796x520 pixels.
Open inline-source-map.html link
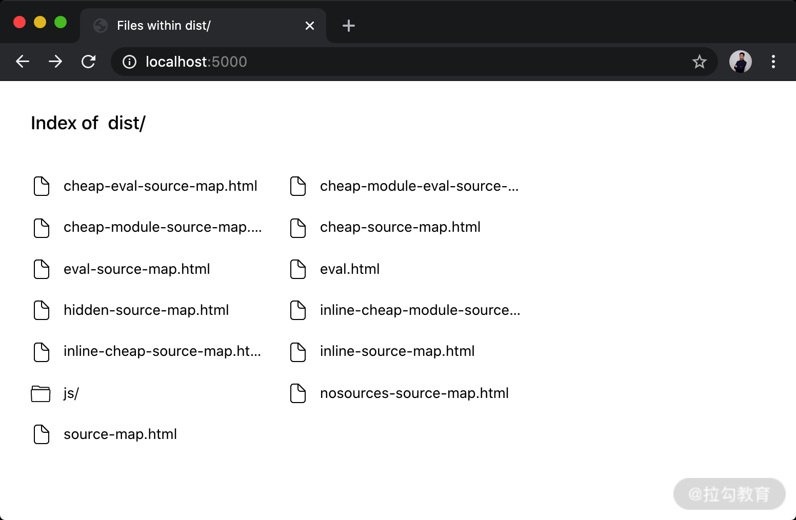coord(397,351)
